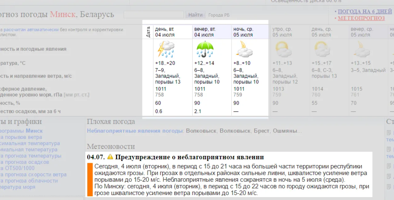The height and width of the screenshot is (200, 394).
Task: Open the ПОГОДА НА 6 ДНЕЙ link
Action: (x=365, y=12)
